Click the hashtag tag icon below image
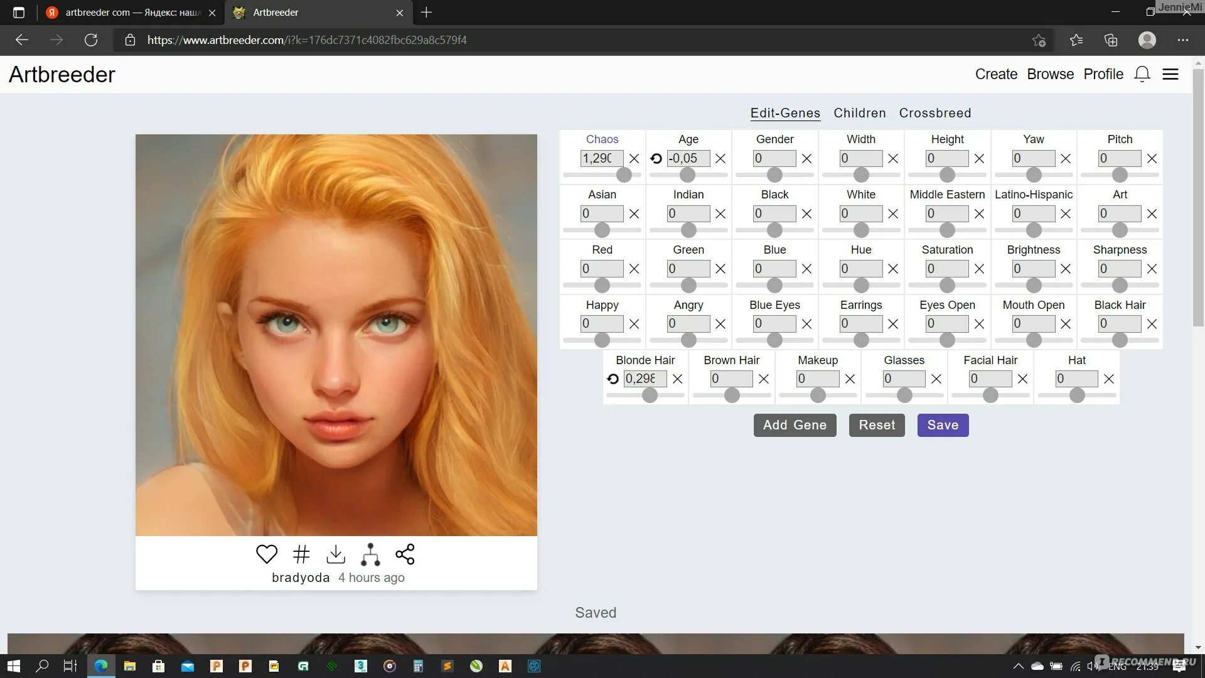 [x=301, y=554]
